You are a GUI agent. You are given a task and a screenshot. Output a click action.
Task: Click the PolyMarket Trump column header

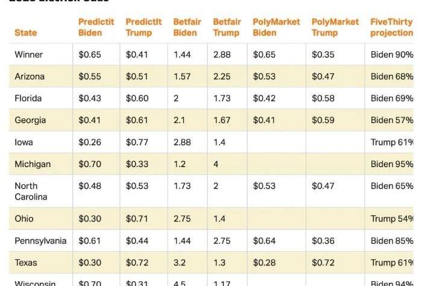pyautogui.click(x=335, y=27)
